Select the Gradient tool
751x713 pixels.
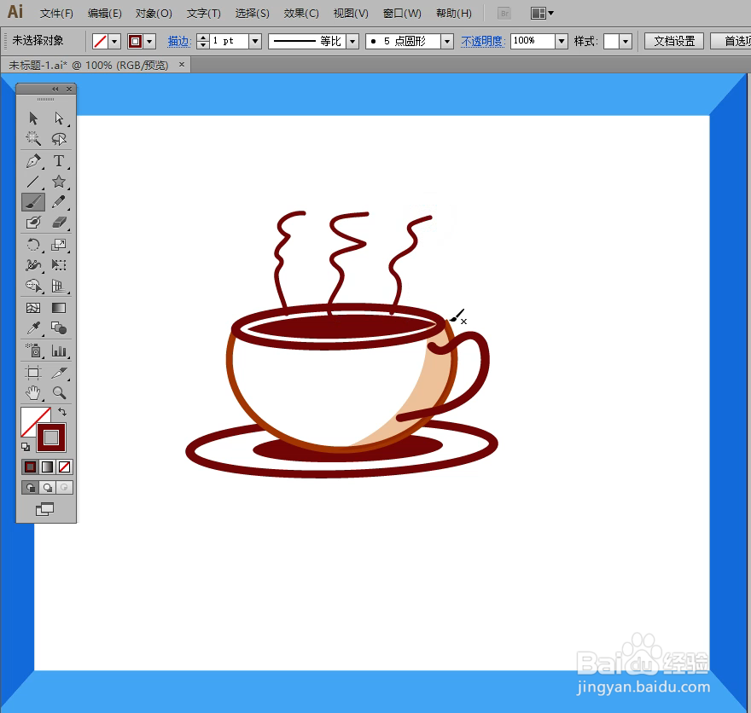pos(57,308)
